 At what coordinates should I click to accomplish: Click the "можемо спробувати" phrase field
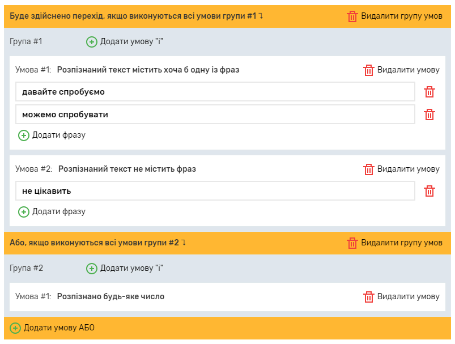click(x=215, y=114)
